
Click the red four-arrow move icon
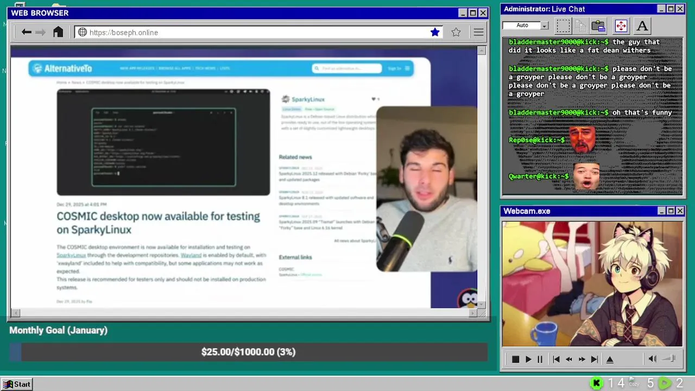point(621,26)
